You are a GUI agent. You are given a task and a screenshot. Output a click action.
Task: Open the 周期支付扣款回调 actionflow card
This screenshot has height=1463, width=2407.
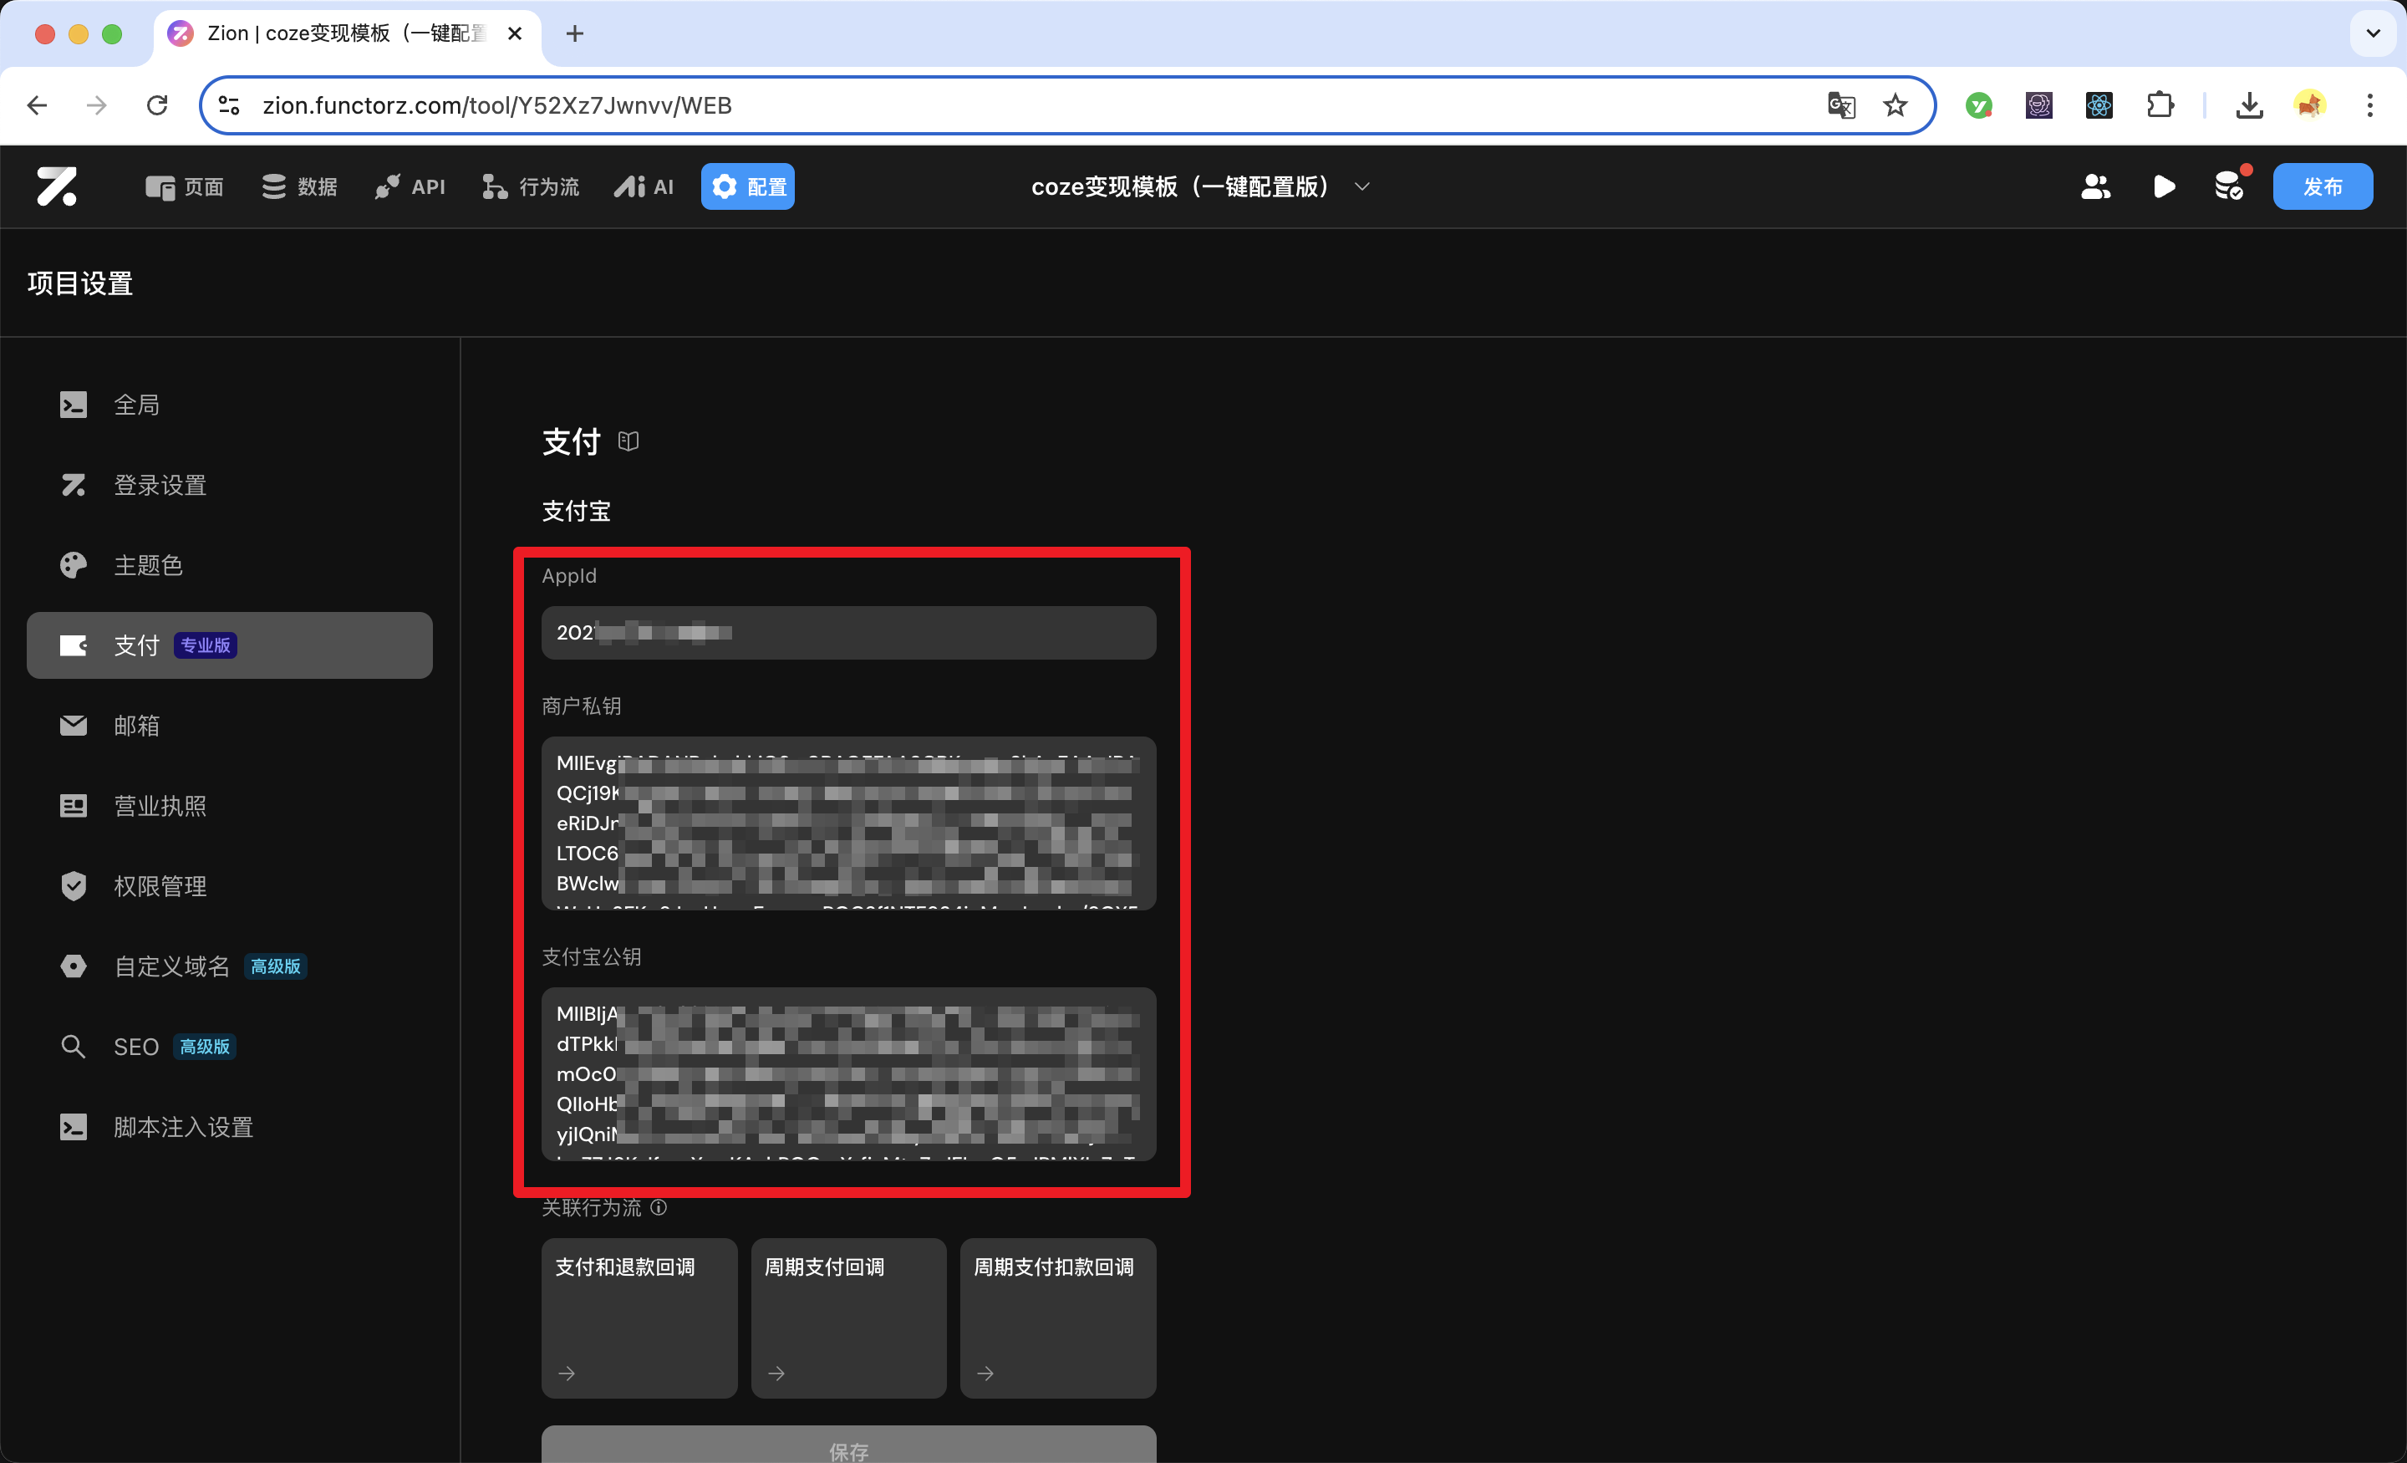pos(1058,1318)
